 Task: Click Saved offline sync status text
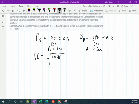94,6
